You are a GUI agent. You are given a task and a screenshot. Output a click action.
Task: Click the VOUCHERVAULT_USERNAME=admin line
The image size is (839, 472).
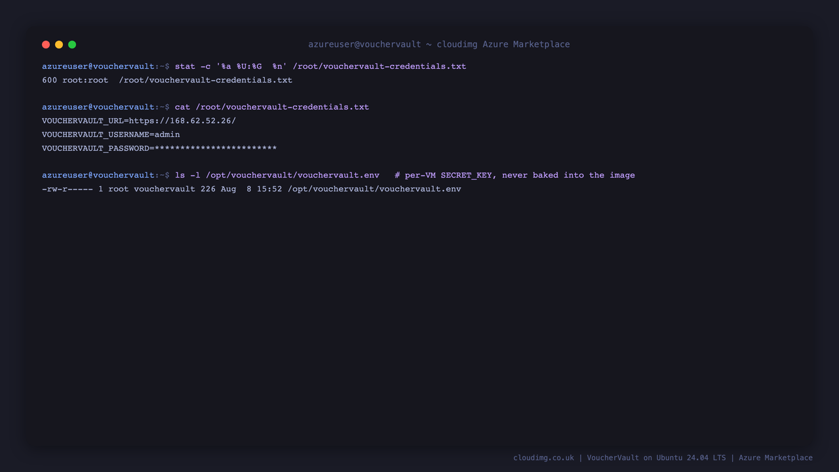(111, 134)
